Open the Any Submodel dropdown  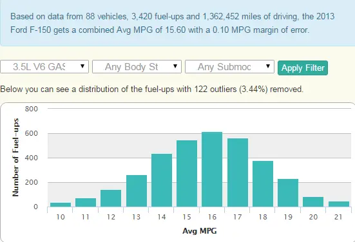pos(229,67)
